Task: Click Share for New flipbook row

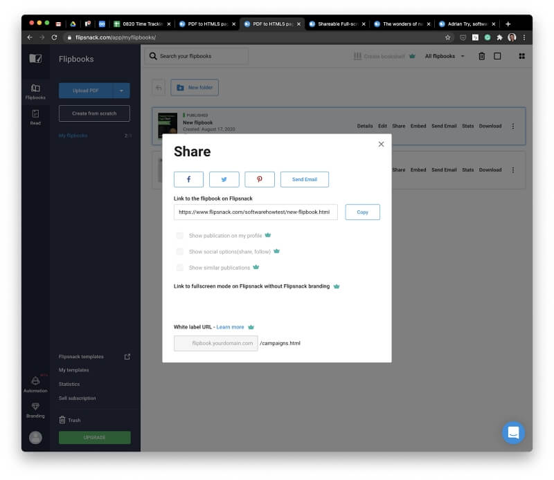Action: pyautogui.click(x=399, y=126)
